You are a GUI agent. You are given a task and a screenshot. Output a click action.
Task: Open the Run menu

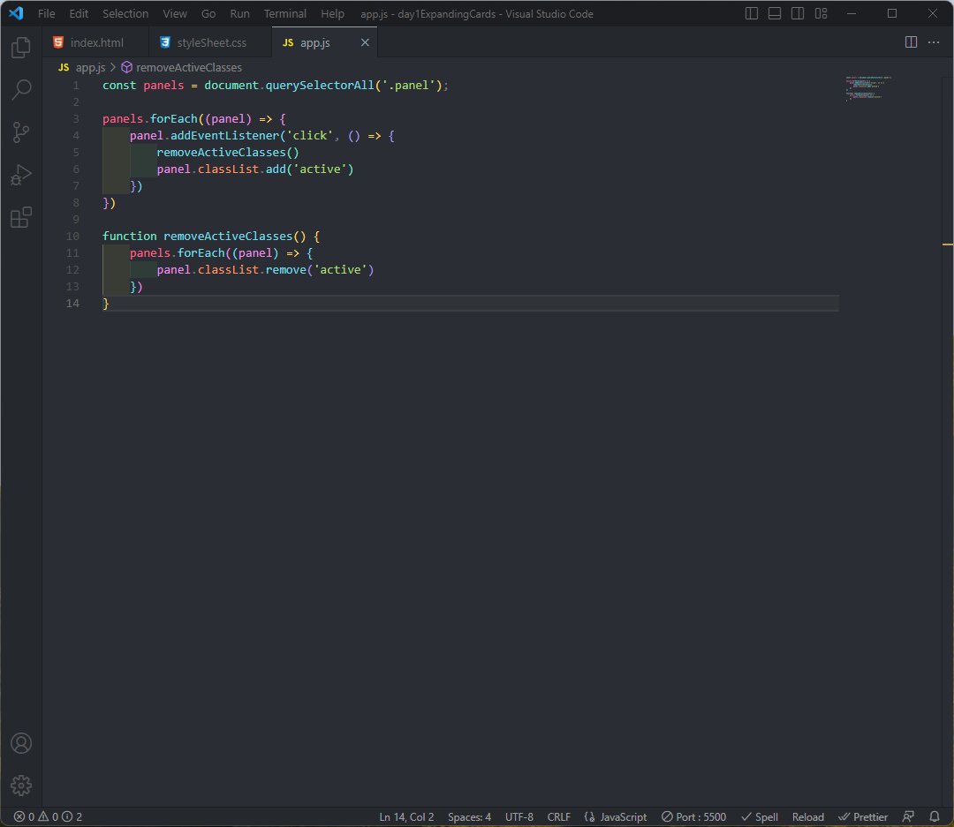[x=239, y=13]
